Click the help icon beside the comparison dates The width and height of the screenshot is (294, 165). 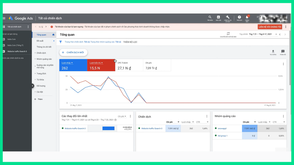[x=115, y=120]
